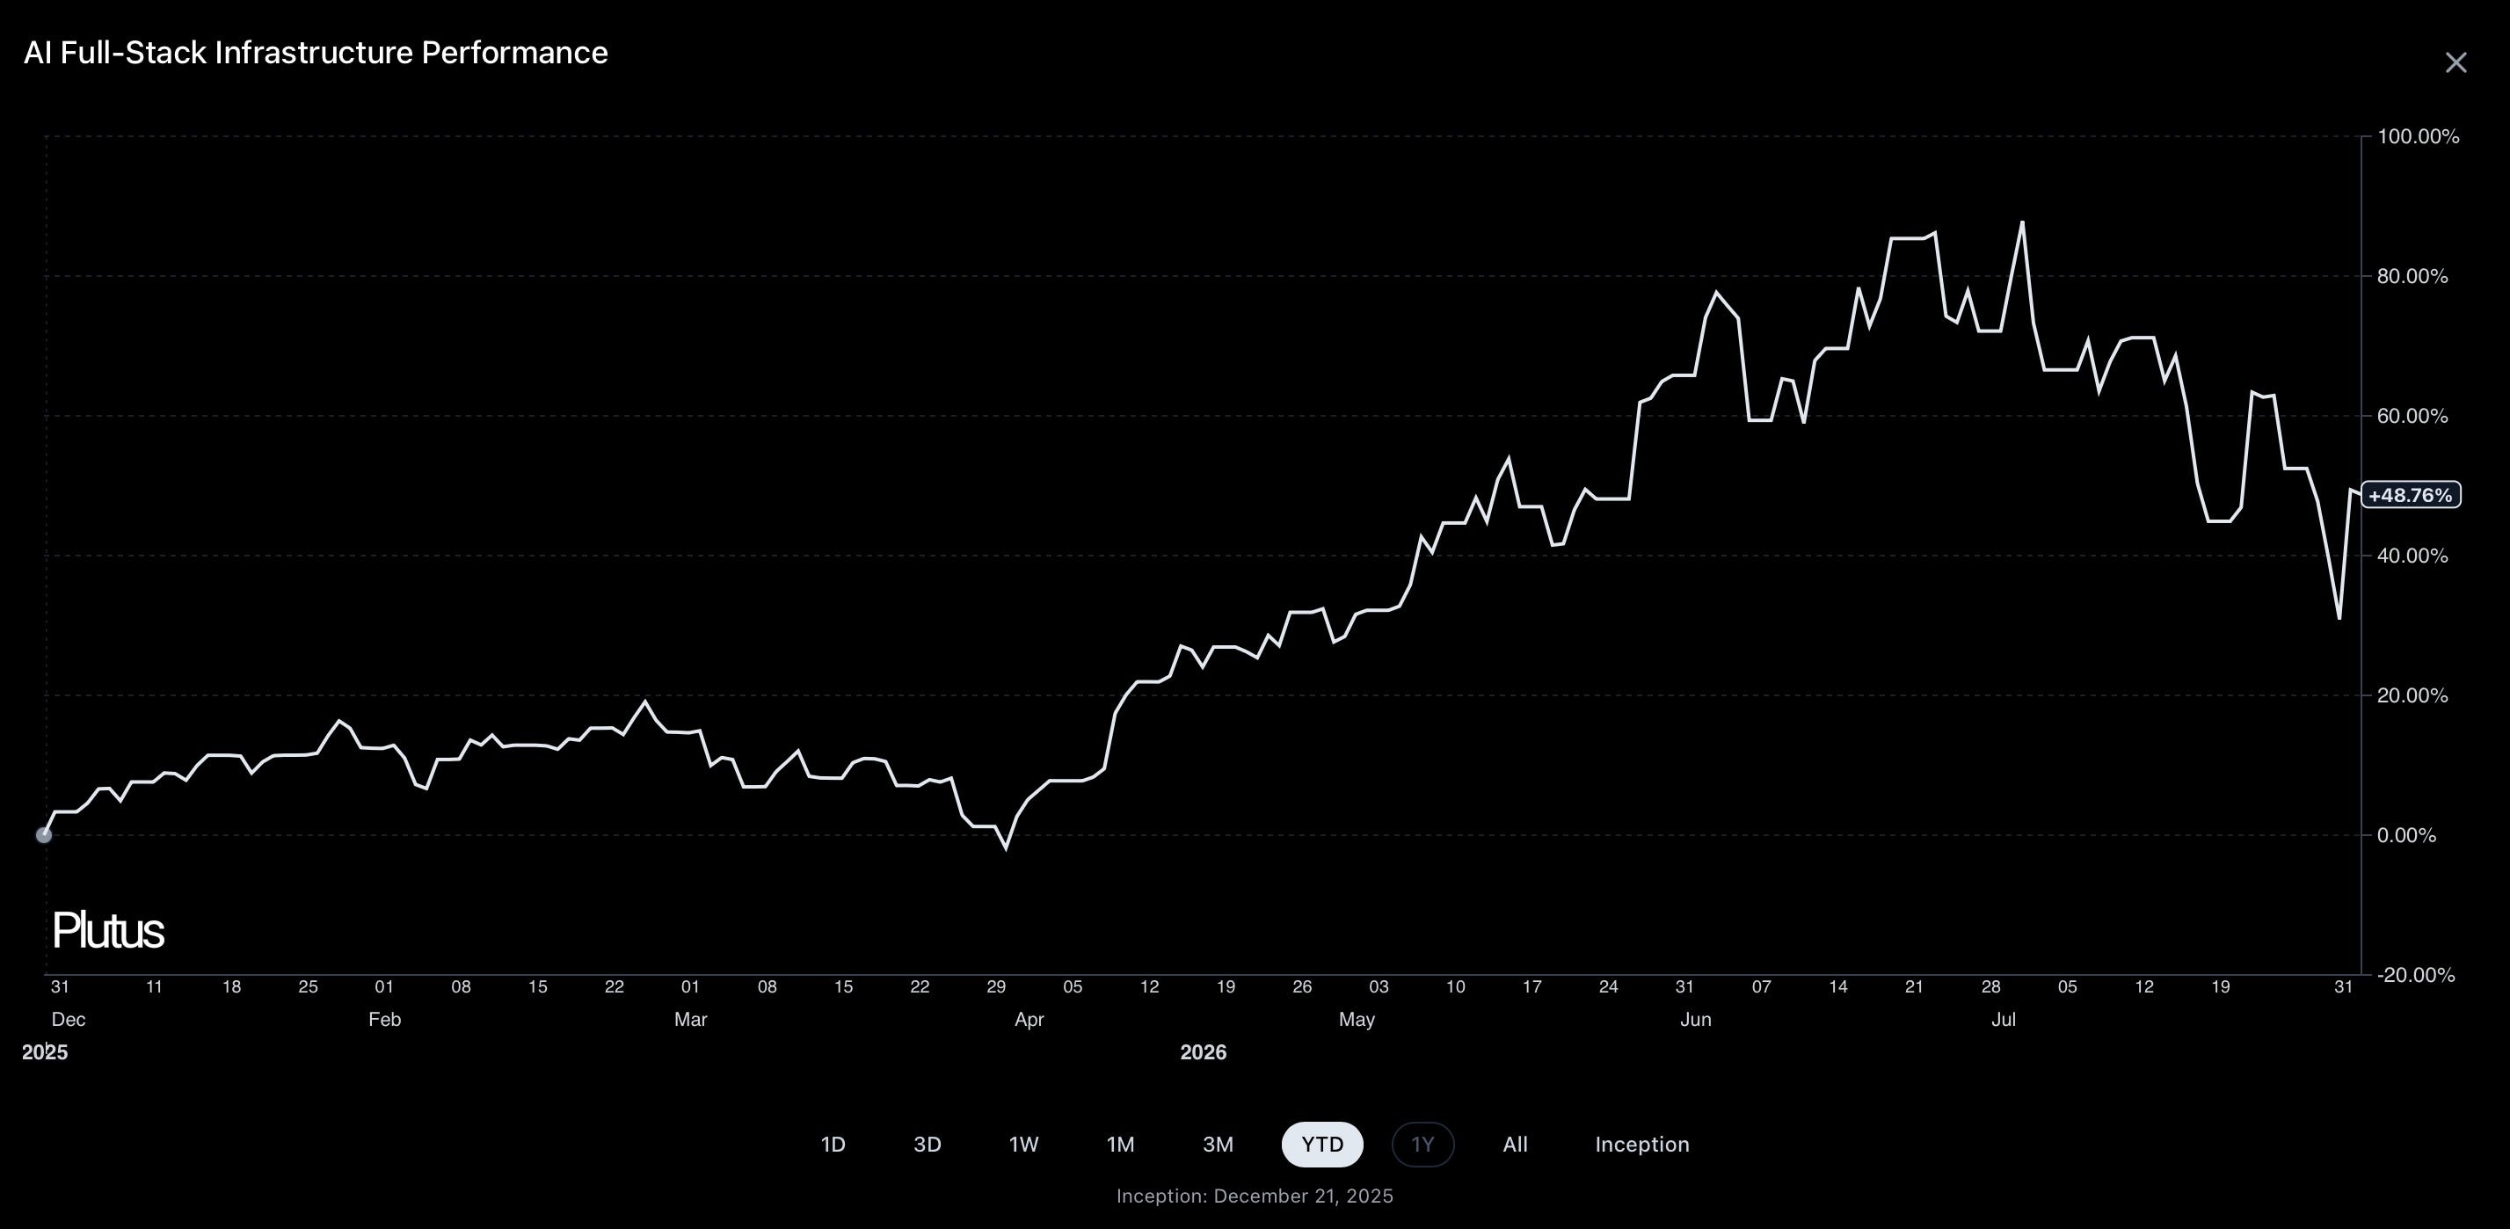This screenshot has width=2510, height=1229.
Task: Click the 40.00% axis label
Action: click(2412, 556)
